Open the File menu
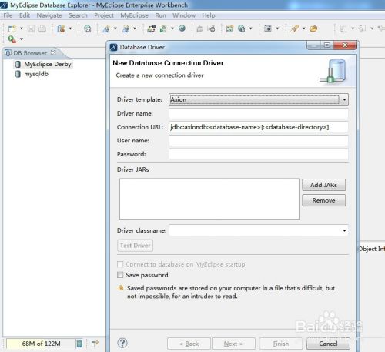 (8, 15)
